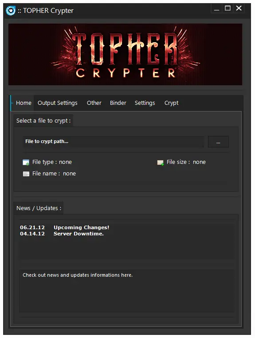Click the 'File size : none' label
255x338 pixels.
click(x=186, y=162)
